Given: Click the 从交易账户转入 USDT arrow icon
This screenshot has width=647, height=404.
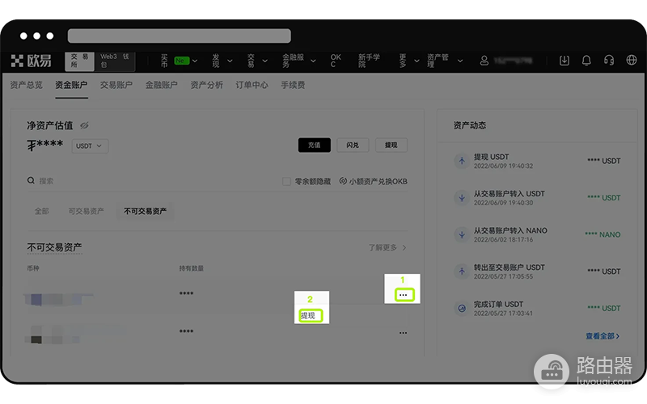Looking at the screenshot, I should point(462,197).
